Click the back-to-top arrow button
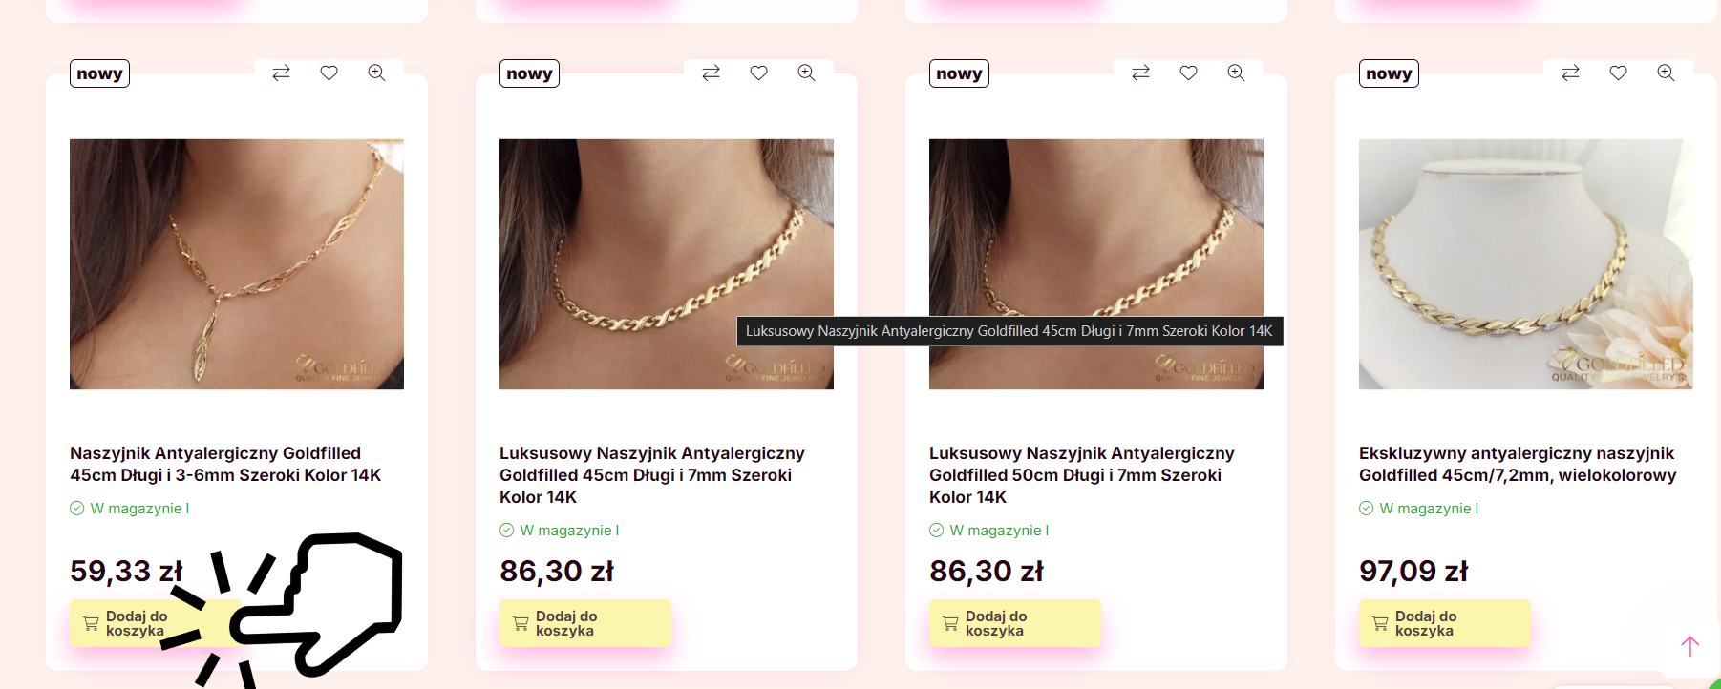The image size is (1721, 689). [1689, 647]
